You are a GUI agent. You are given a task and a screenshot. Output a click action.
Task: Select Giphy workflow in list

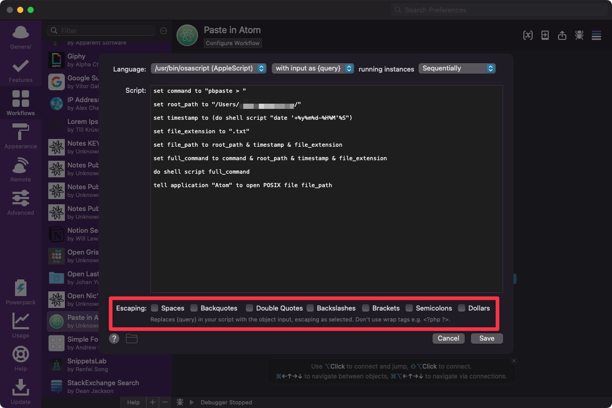(73, 60)
